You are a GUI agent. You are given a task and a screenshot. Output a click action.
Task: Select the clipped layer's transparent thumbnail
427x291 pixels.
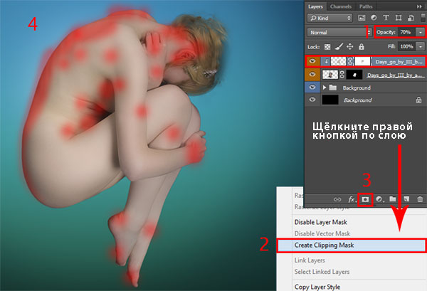[338, 61]
